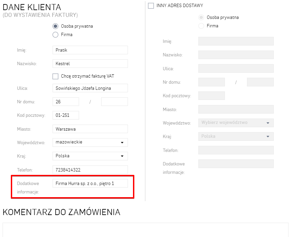Click the Polska dropdown arrow in customer data
The height and width of the screenshot is (237, 291).
click(x=122, y=156)
